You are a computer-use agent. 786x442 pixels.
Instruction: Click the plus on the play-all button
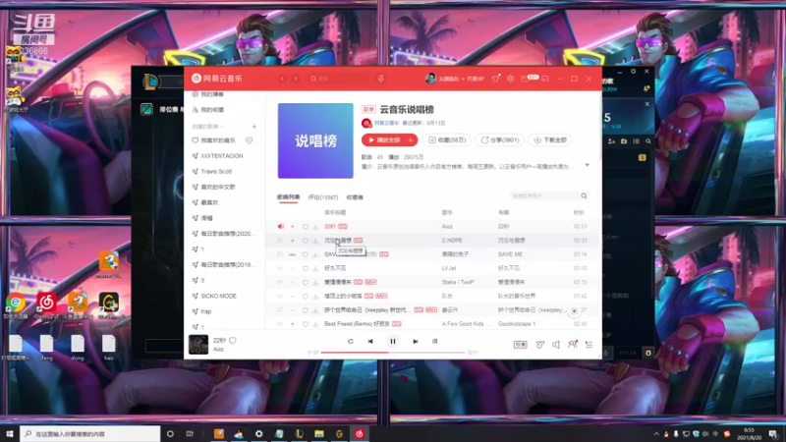pos(411,140)
